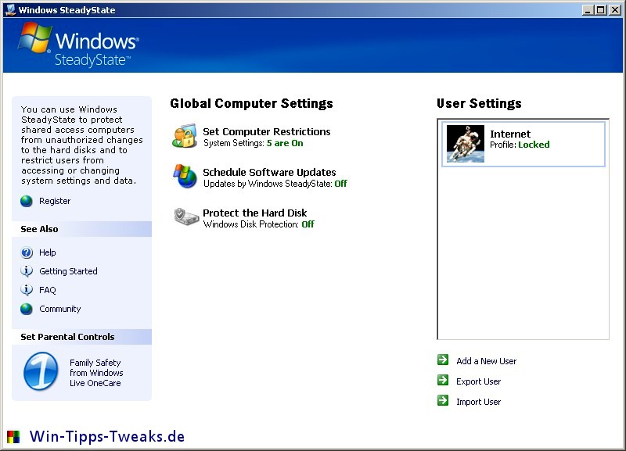Click the Set Computer Restrictions lock icon
This screenshot has height=451, width=626.
pos(185,135)
